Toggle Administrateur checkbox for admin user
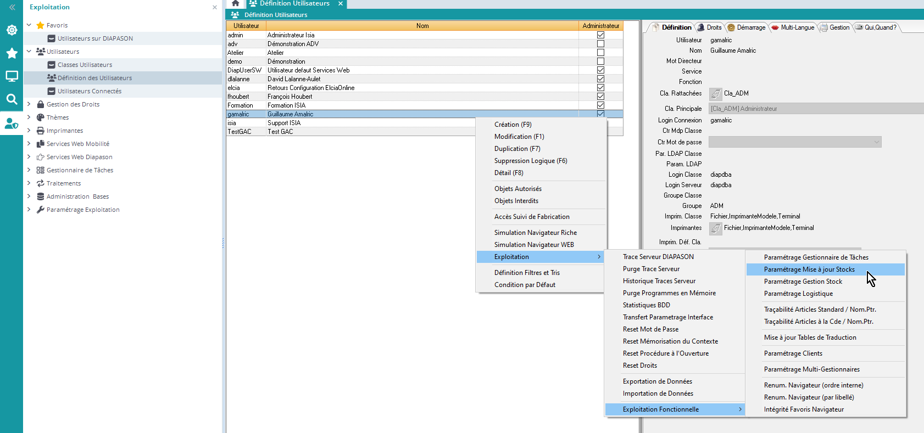924x433 pixels. point(600,35)
